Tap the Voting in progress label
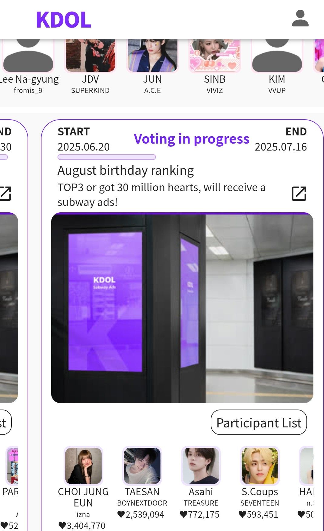324x531 pixels. (x=192, y=139)
